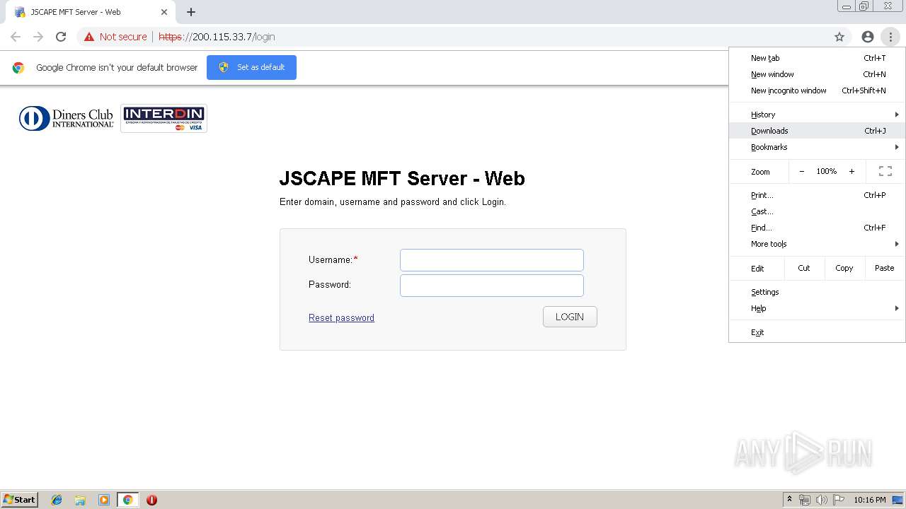
Task: Focus the Username input field
Action: 492,260
